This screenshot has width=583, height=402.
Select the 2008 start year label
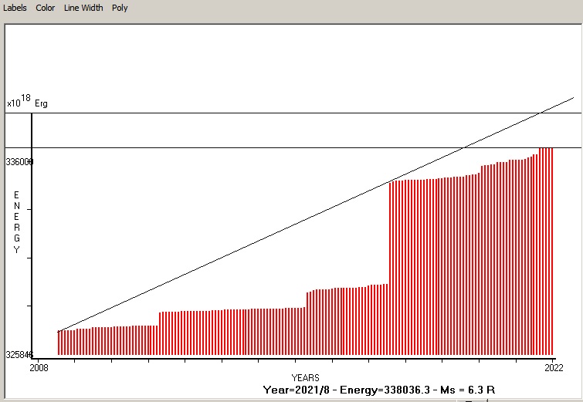point(39,368)
